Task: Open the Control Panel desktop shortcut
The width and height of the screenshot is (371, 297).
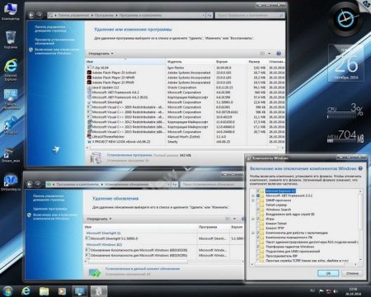Action: point(11,99)
